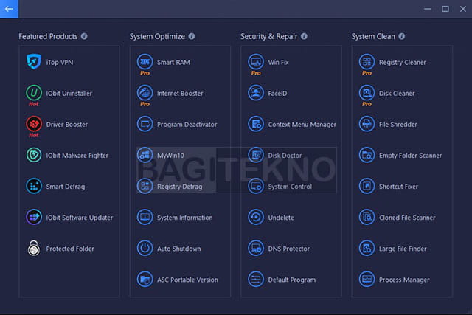
Task: Open the Registry Cleaner link
Action: tap(402, 63)
